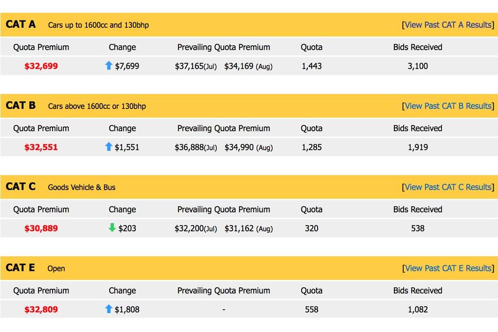Screen dimensions: 498x332
Task: Click the CAT E quota value 558
Action: click(311, 310)
